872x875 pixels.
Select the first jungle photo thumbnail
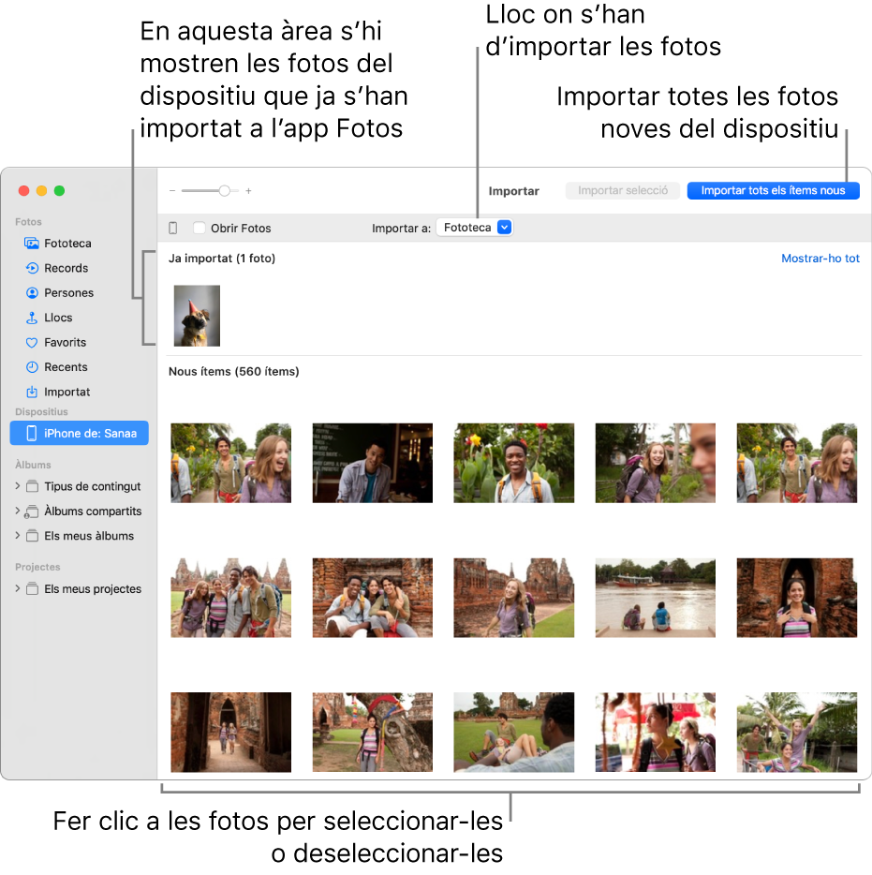(x=230, y=463)
